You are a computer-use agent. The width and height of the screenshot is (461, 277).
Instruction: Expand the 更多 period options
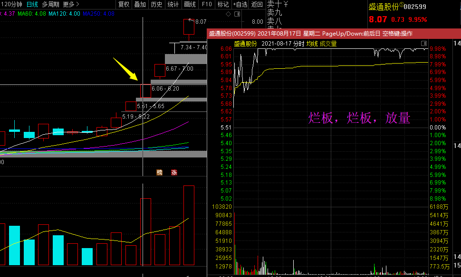[x=71, y=4]
